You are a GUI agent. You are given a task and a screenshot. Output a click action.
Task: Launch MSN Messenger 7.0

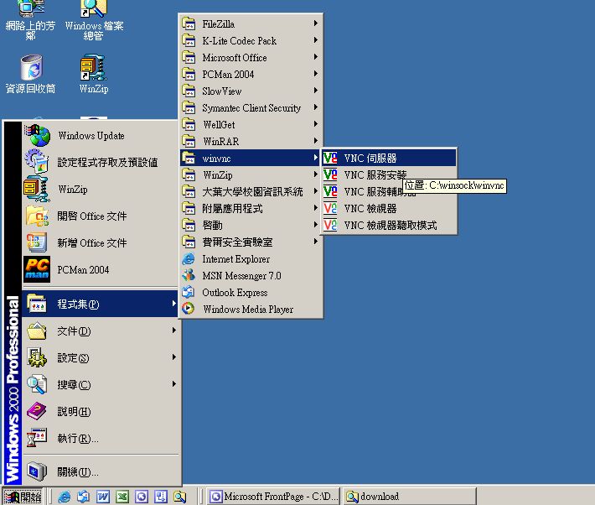pos(251,275)
